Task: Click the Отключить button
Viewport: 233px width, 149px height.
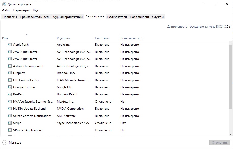Action: coord(220,143)
